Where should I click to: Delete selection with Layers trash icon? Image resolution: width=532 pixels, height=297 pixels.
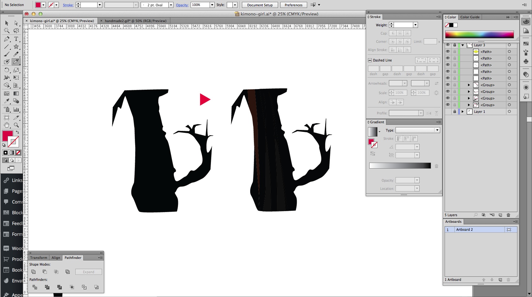pos(509,215)
